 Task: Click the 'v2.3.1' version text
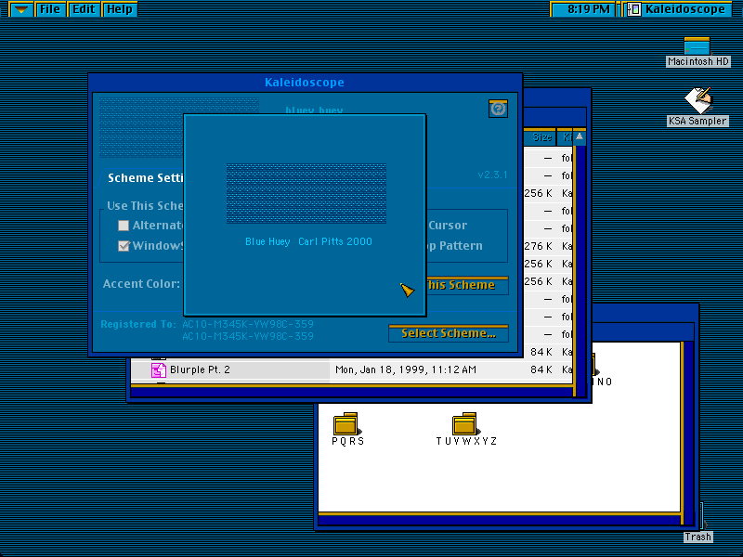(x=492, y=175)
